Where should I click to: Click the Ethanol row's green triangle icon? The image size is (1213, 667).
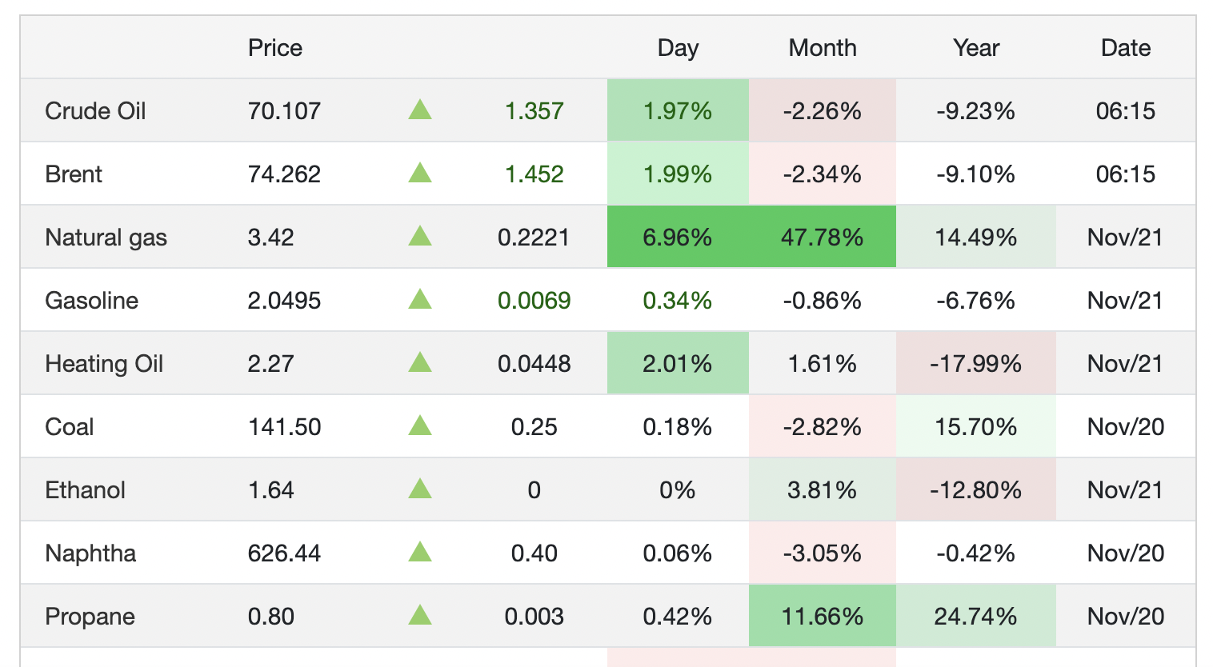click(x=420, y=489)
